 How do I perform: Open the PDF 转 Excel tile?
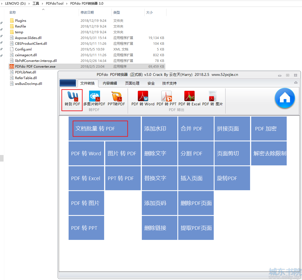click(x=86, y=178)
